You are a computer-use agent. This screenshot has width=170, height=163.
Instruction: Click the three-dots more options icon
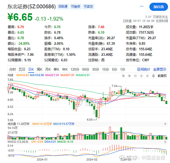coord(142,6)
